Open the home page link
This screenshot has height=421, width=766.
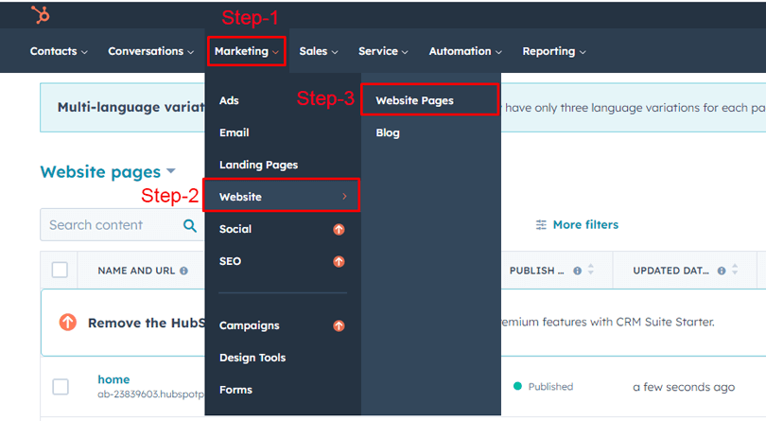click(113, 379)
